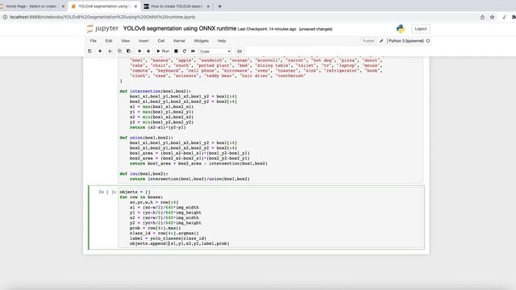Open the cell type Code dropdown

215,52
